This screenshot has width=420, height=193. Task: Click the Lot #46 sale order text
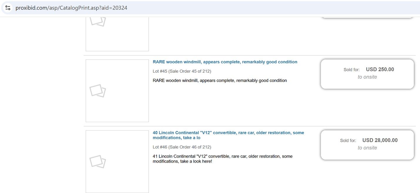[x=182, y=147]
